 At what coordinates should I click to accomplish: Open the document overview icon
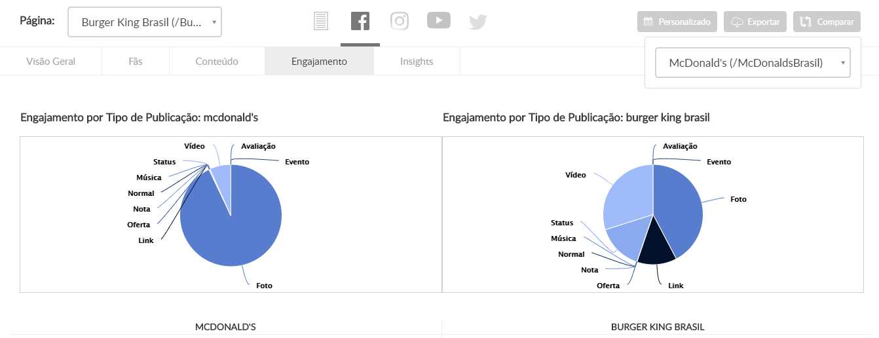click(320, 22)
